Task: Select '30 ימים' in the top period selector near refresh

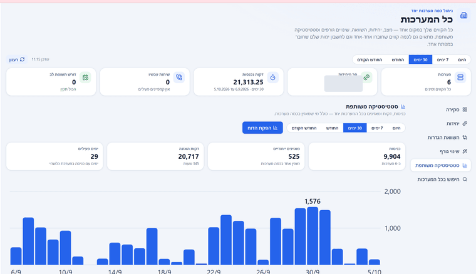Action: click(420, 59)
